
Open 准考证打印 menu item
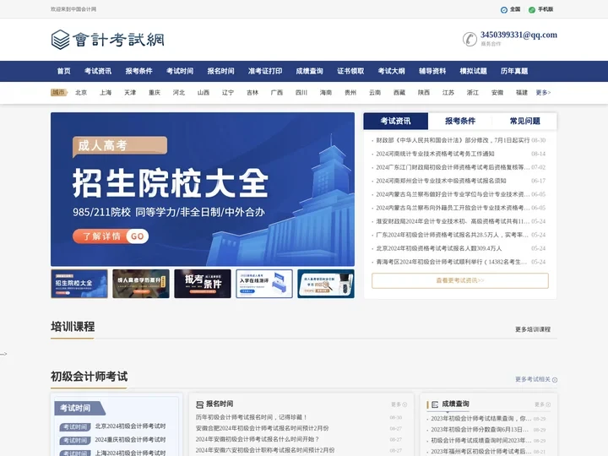[x=265, y=71]
